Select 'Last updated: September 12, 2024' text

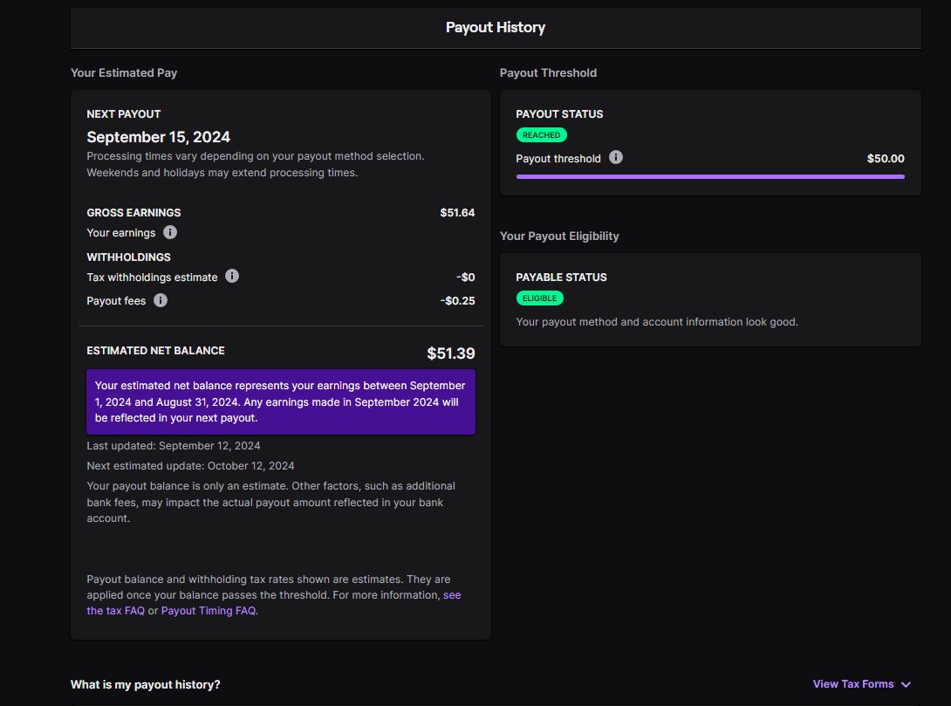point(174,446)
